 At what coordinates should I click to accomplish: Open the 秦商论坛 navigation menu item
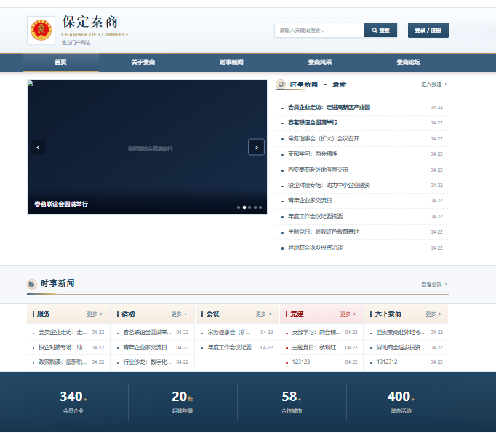pyautogui.click(x=409, y=63)
